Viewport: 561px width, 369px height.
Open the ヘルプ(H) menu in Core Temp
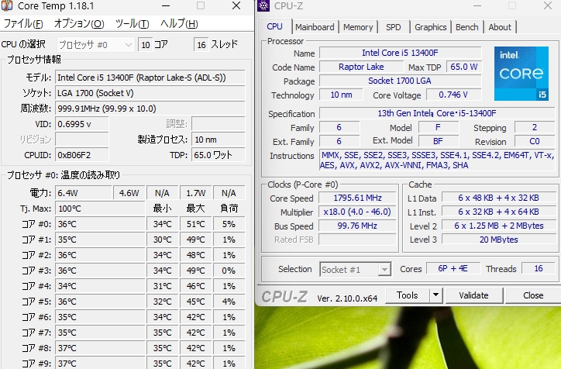(179, 23)
